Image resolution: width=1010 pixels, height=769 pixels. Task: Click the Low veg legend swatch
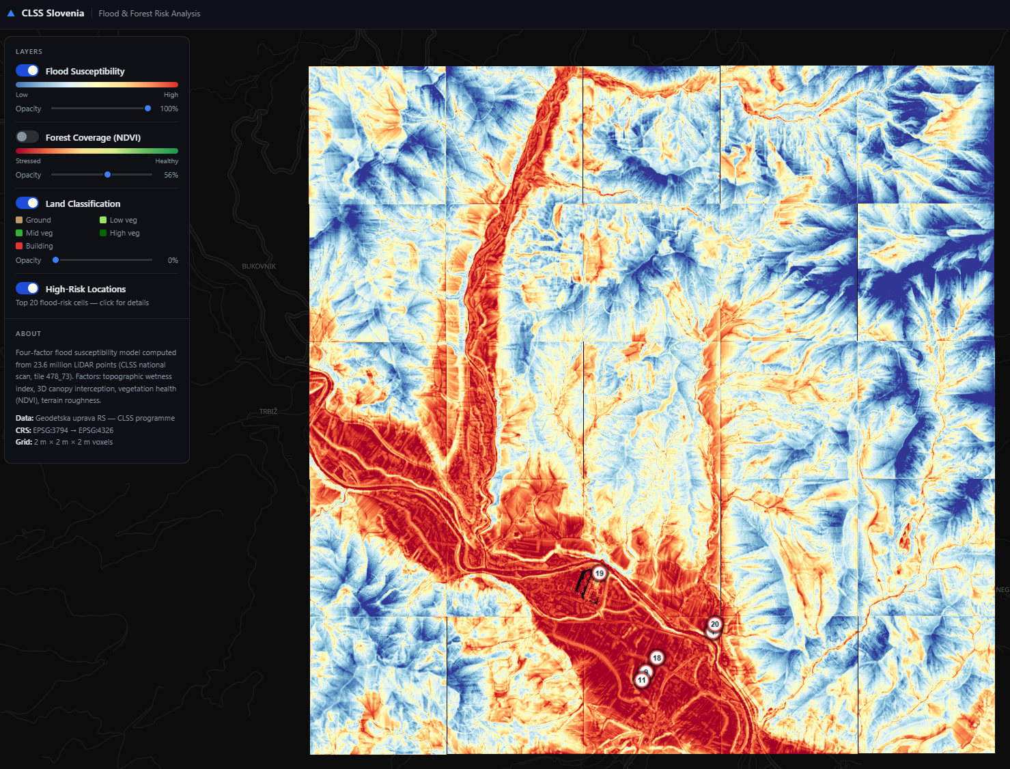[x=103, y=220]
